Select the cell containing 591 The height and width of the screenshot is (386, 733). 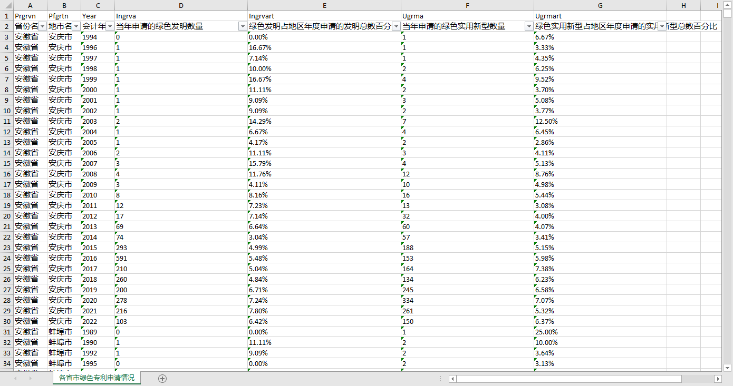(181, 258)
